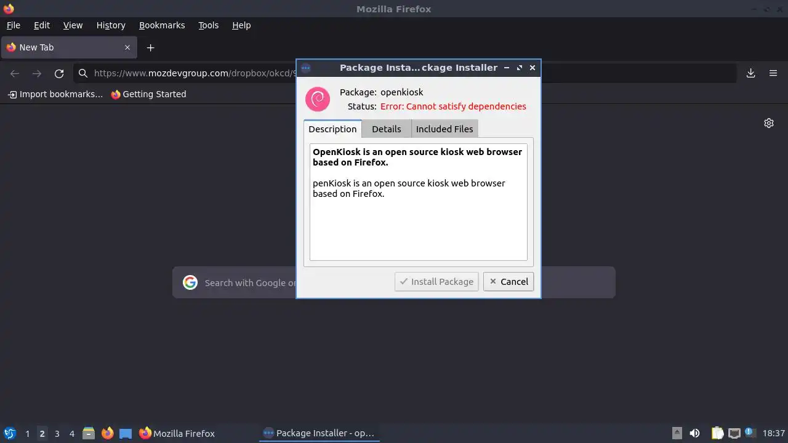
Task: Click Import bookmarks toolbar item
Action: point(55,94)
